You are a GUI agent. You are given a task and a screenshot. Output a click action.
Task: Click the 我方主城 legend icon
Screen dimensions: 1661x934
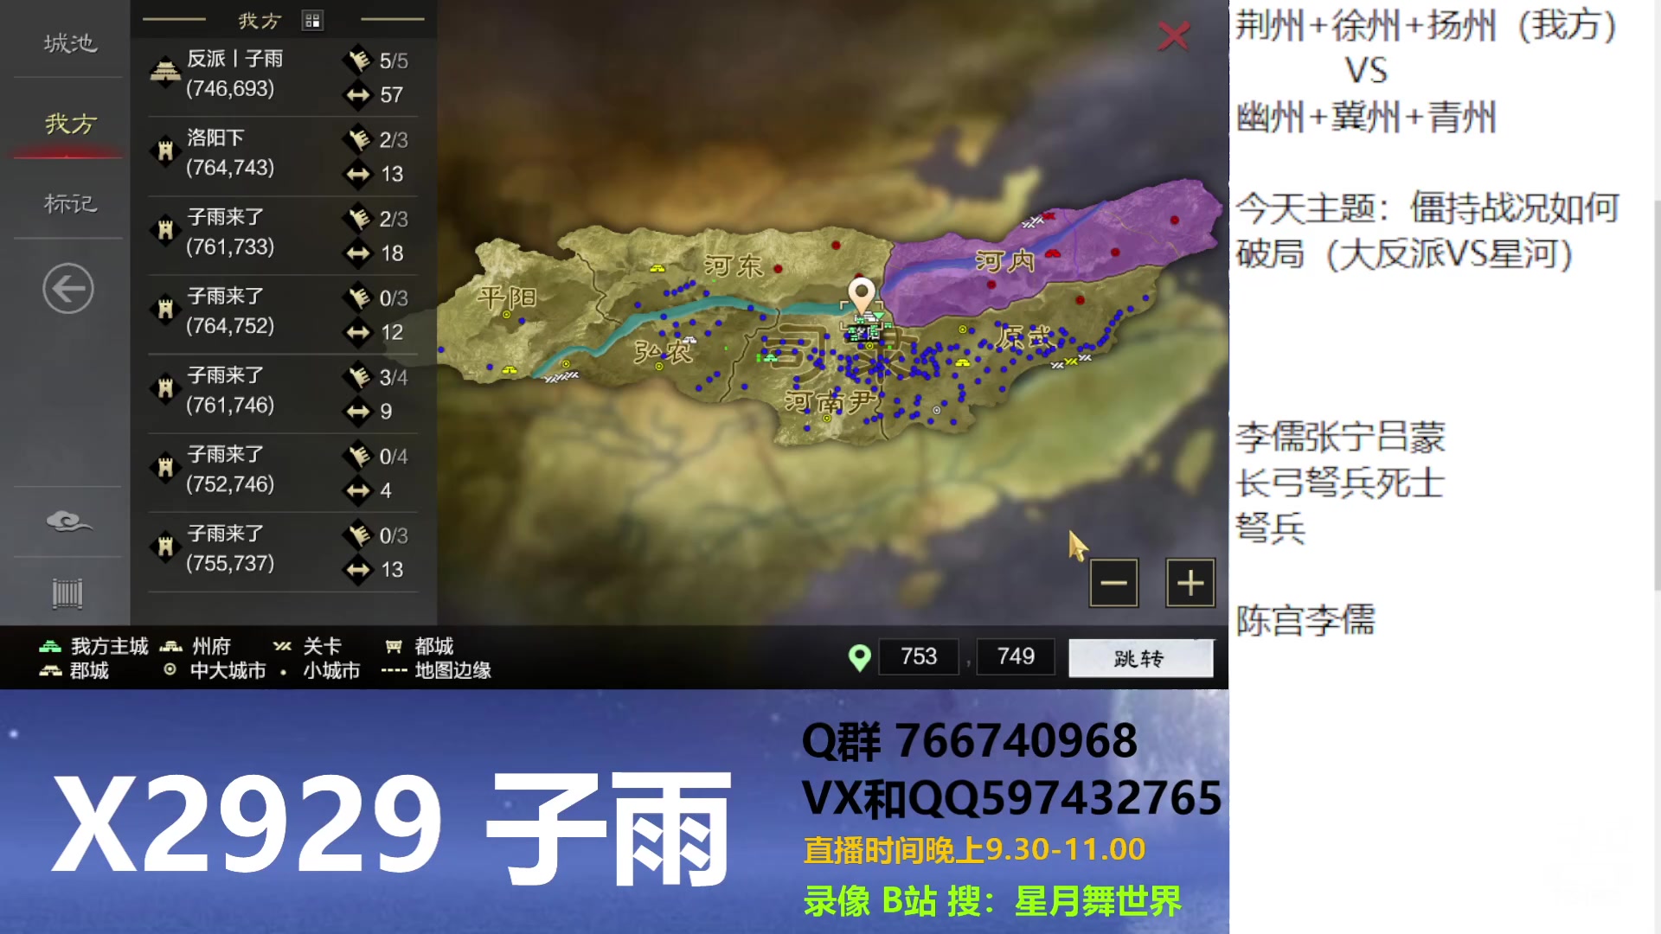[x=50, y=646]
